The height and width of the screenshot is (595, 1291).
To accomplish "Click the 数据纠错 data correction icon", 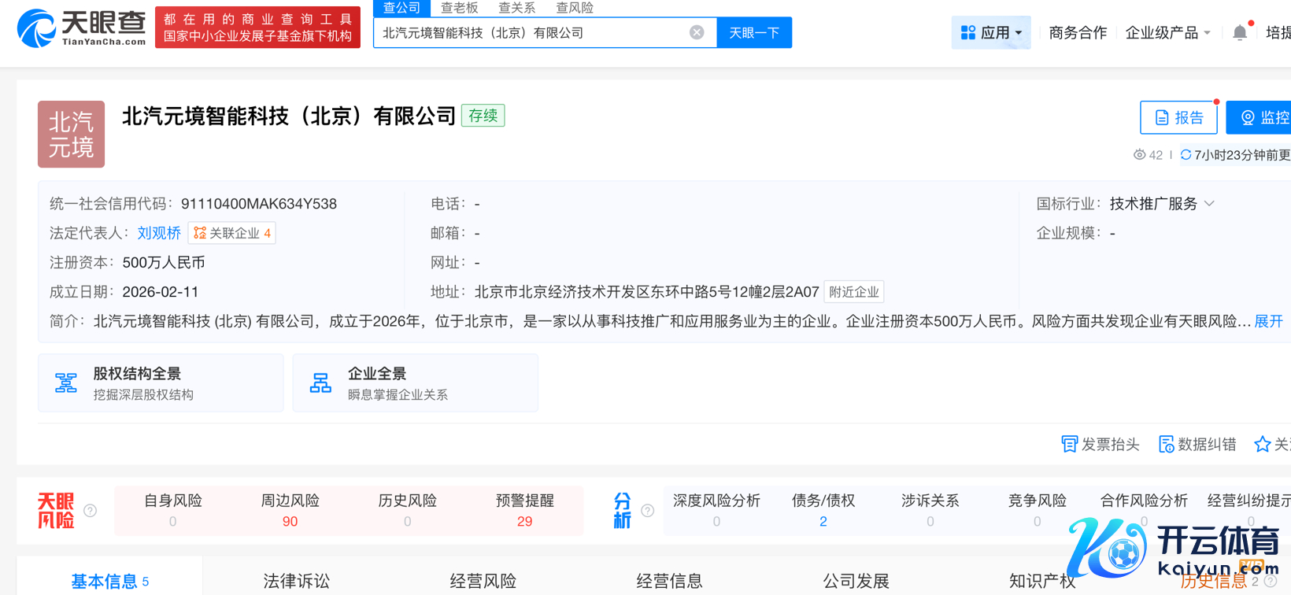I will point(1166,445).
